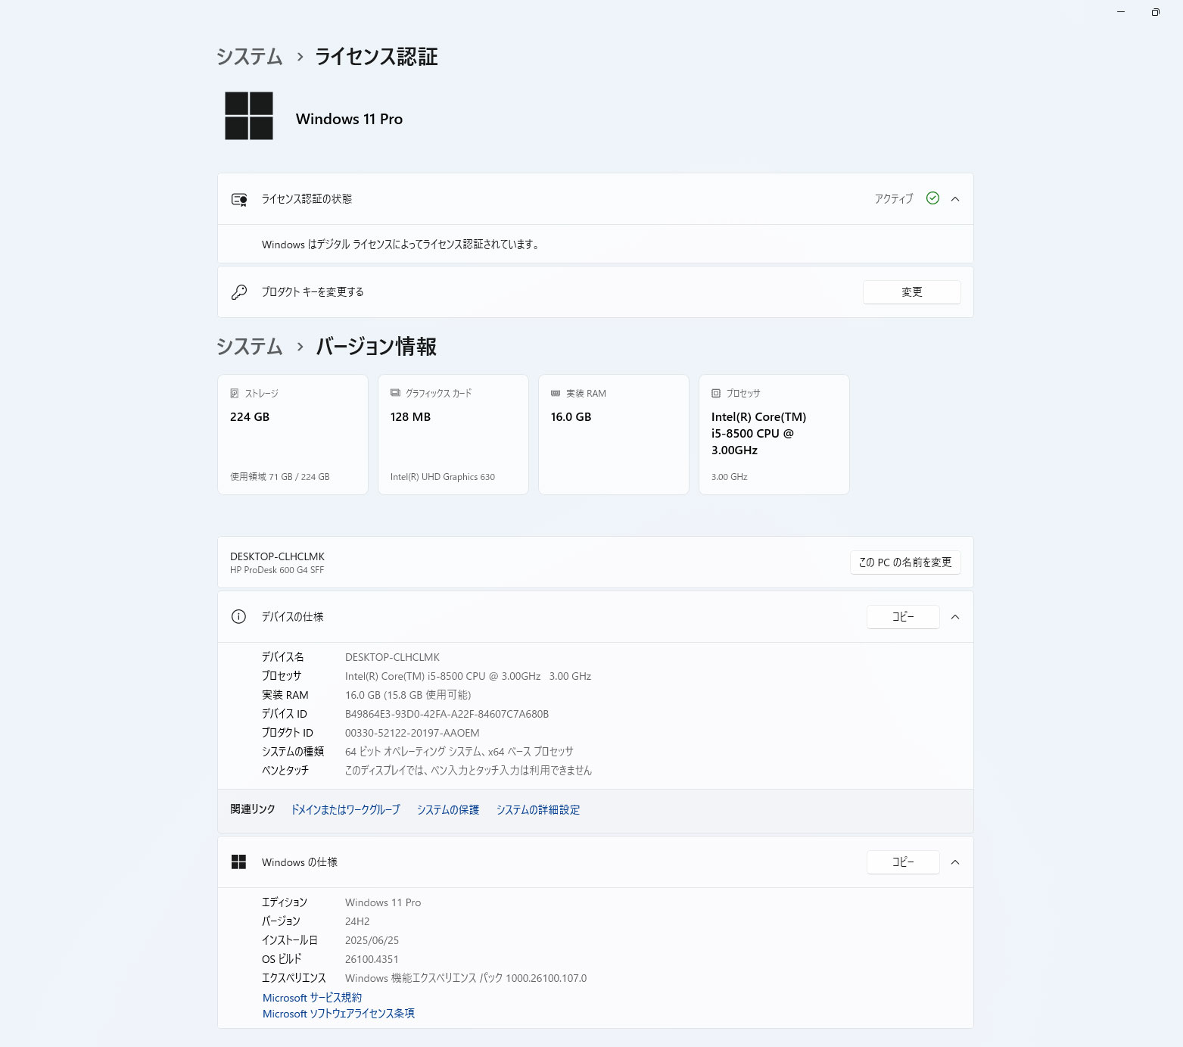This screenshot has width=1183, height=1047.
Task: Click この PC の名前を変更 button
Action: (x=905, y=562)
